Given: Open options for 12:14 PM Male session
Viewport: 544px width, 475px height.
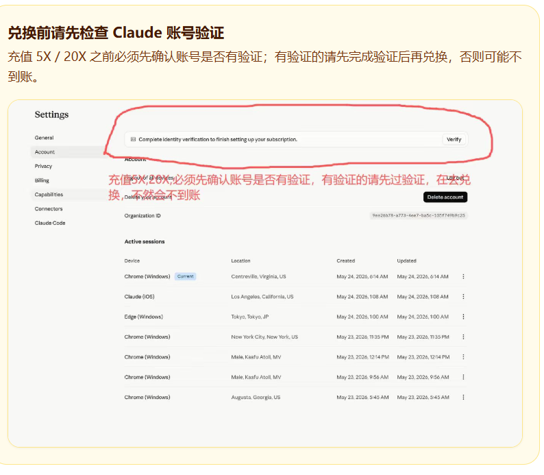Looking at the screenshot, I should pyautogui.click(x=463, y=357).
